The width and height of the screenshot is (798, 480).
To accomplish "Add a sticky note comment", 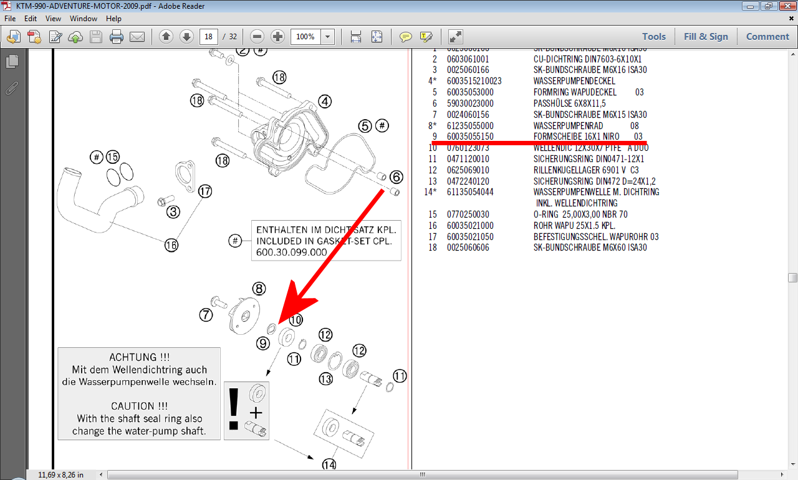I will [406, 37].
